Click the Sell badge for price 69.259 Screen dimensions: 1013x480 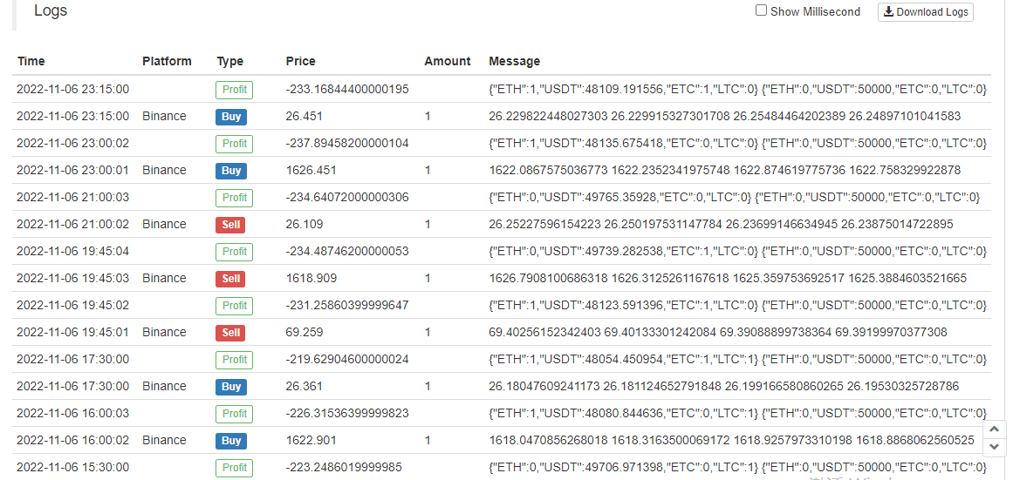point(231,333)
